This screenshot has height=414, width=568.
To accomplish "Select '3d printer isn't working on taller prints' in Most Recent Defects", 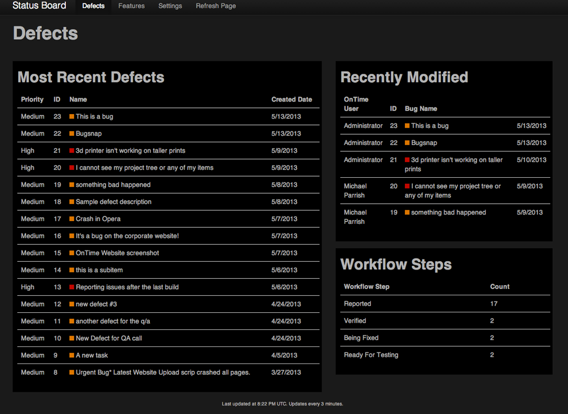I will (x=131, y=150).
